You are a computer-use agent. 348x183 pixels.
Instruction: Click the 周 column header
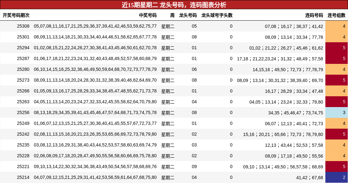coord(172,15)
